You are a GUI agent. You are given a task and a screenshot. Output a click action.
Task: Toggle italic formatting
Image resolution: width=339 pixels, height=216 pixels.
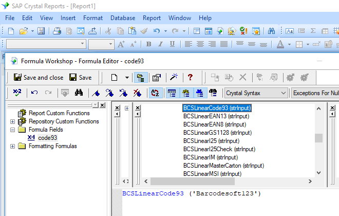160,44
